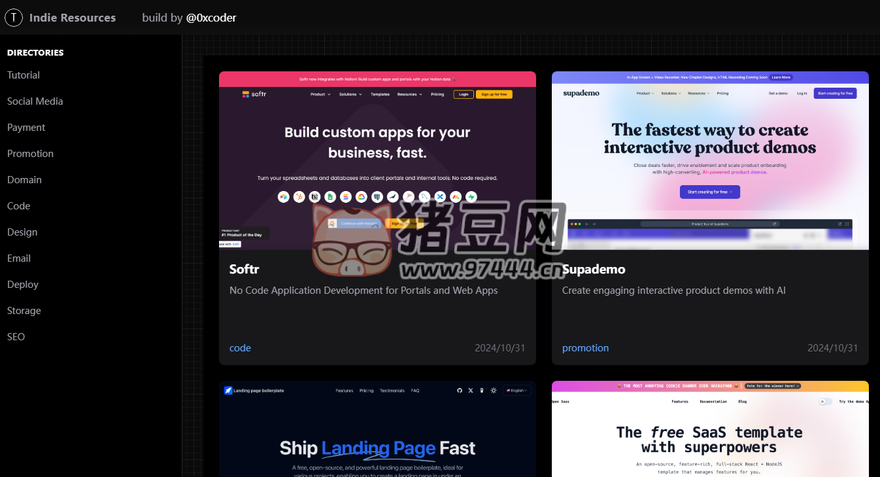Image resolution: width=880 pixels, height=477 pixels.
Task: Click the Supademo card title
Action: 594,269
